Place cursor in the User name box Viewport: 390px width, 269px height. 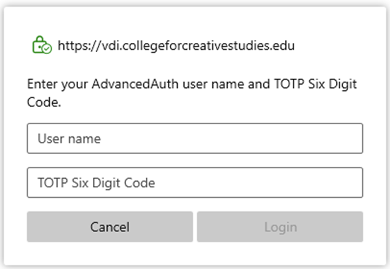[194, 139]
